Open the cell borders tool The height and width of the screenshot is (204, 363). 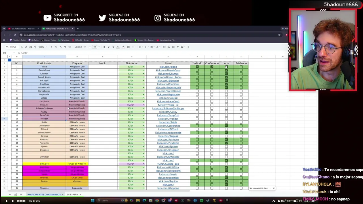pos(128,47)
